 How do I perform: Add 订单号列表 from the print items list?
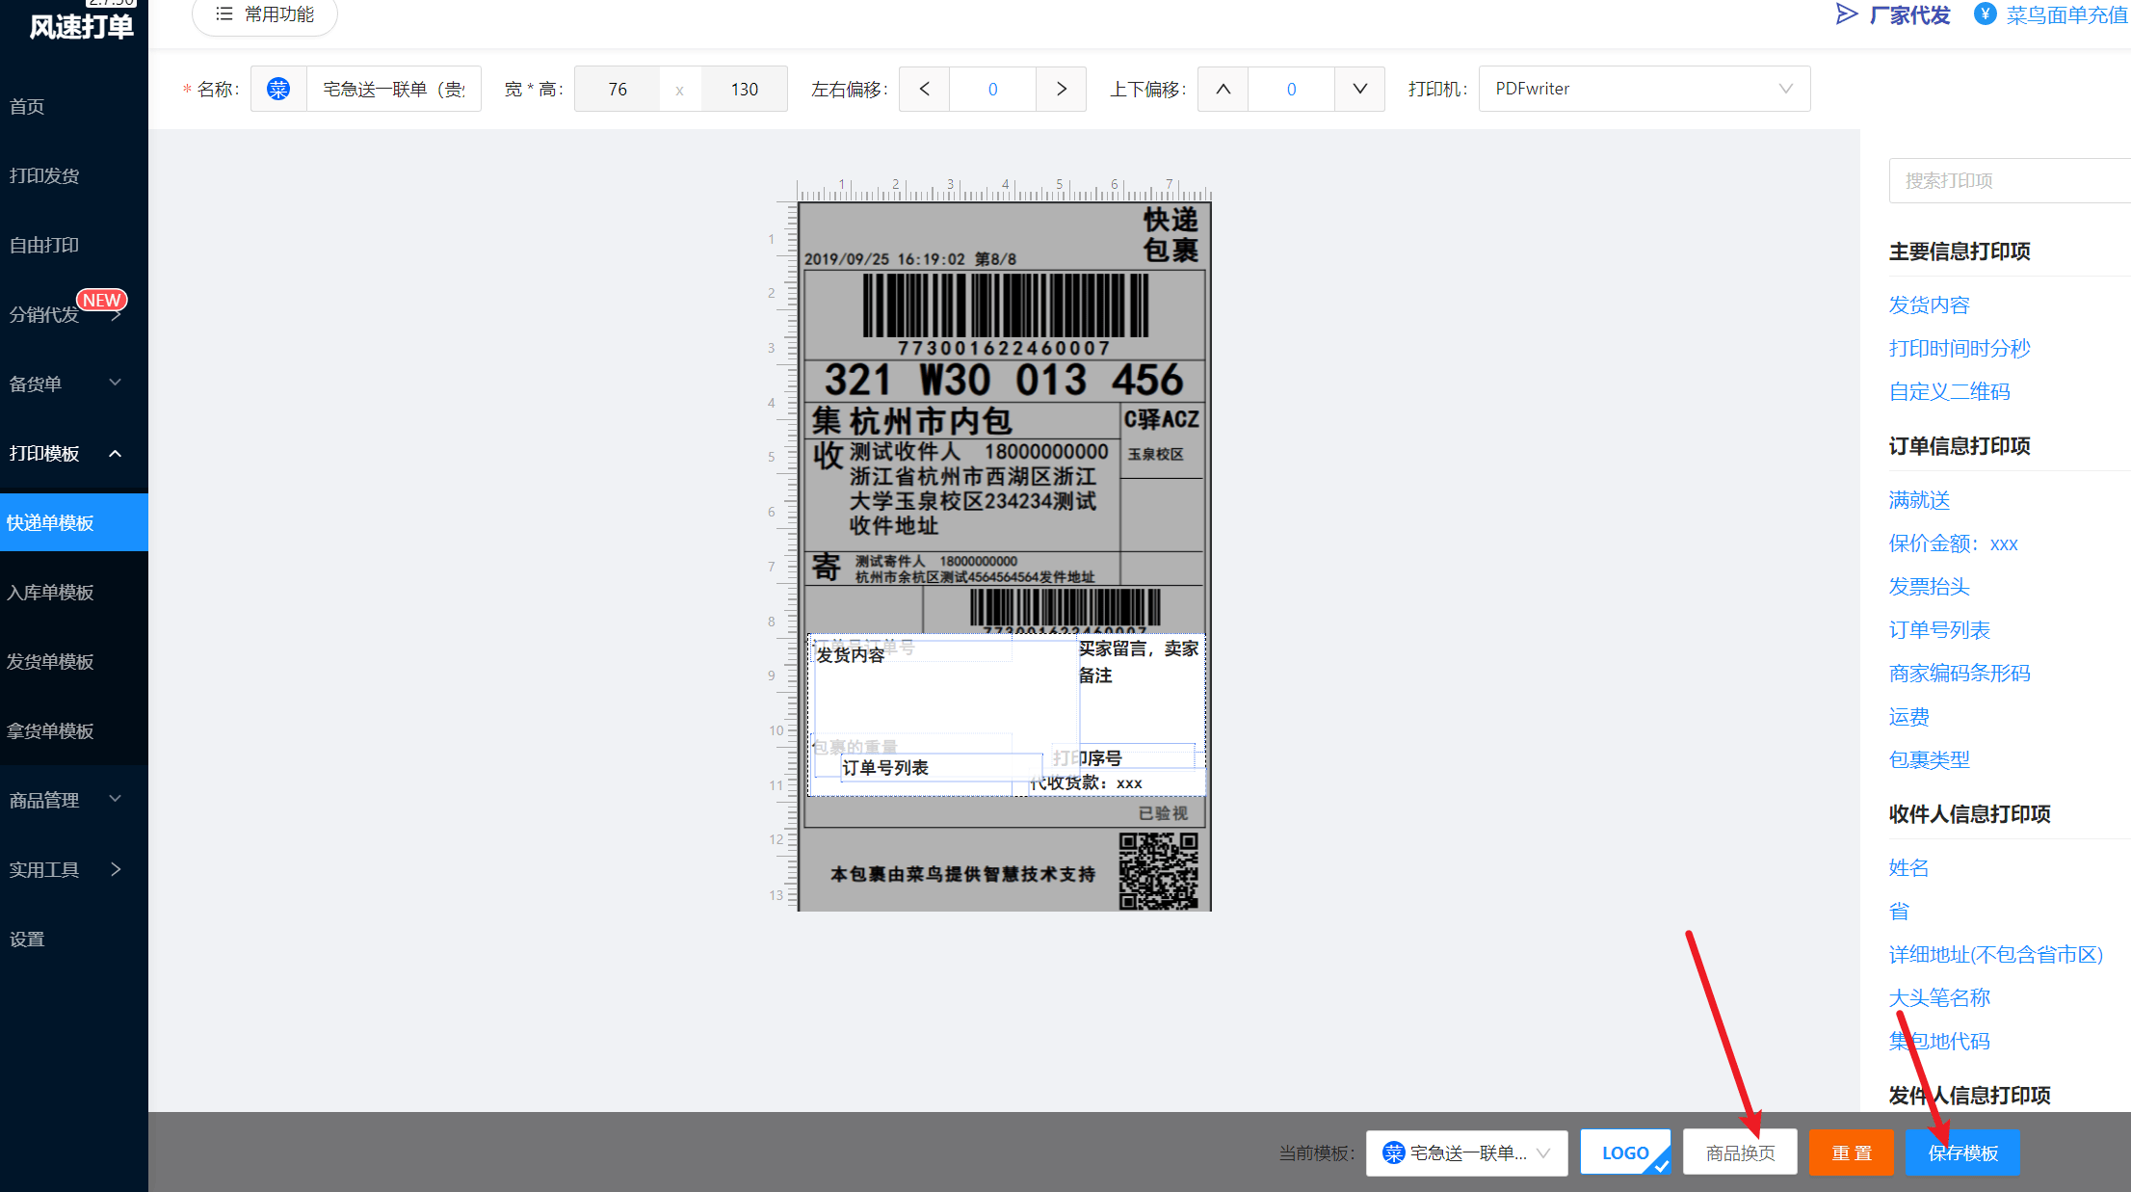(1939, 630)
